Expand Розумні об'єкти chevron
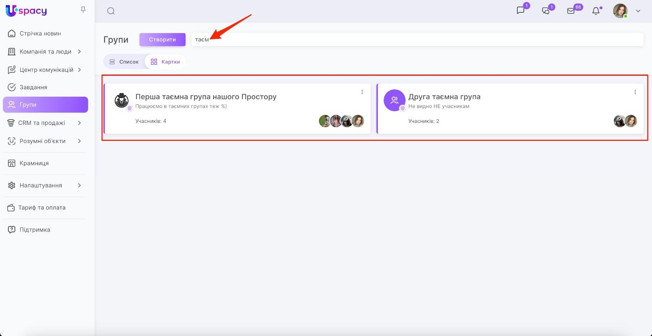Image resolution: width=652 pixels, height=336 pixels. (79, 141)
